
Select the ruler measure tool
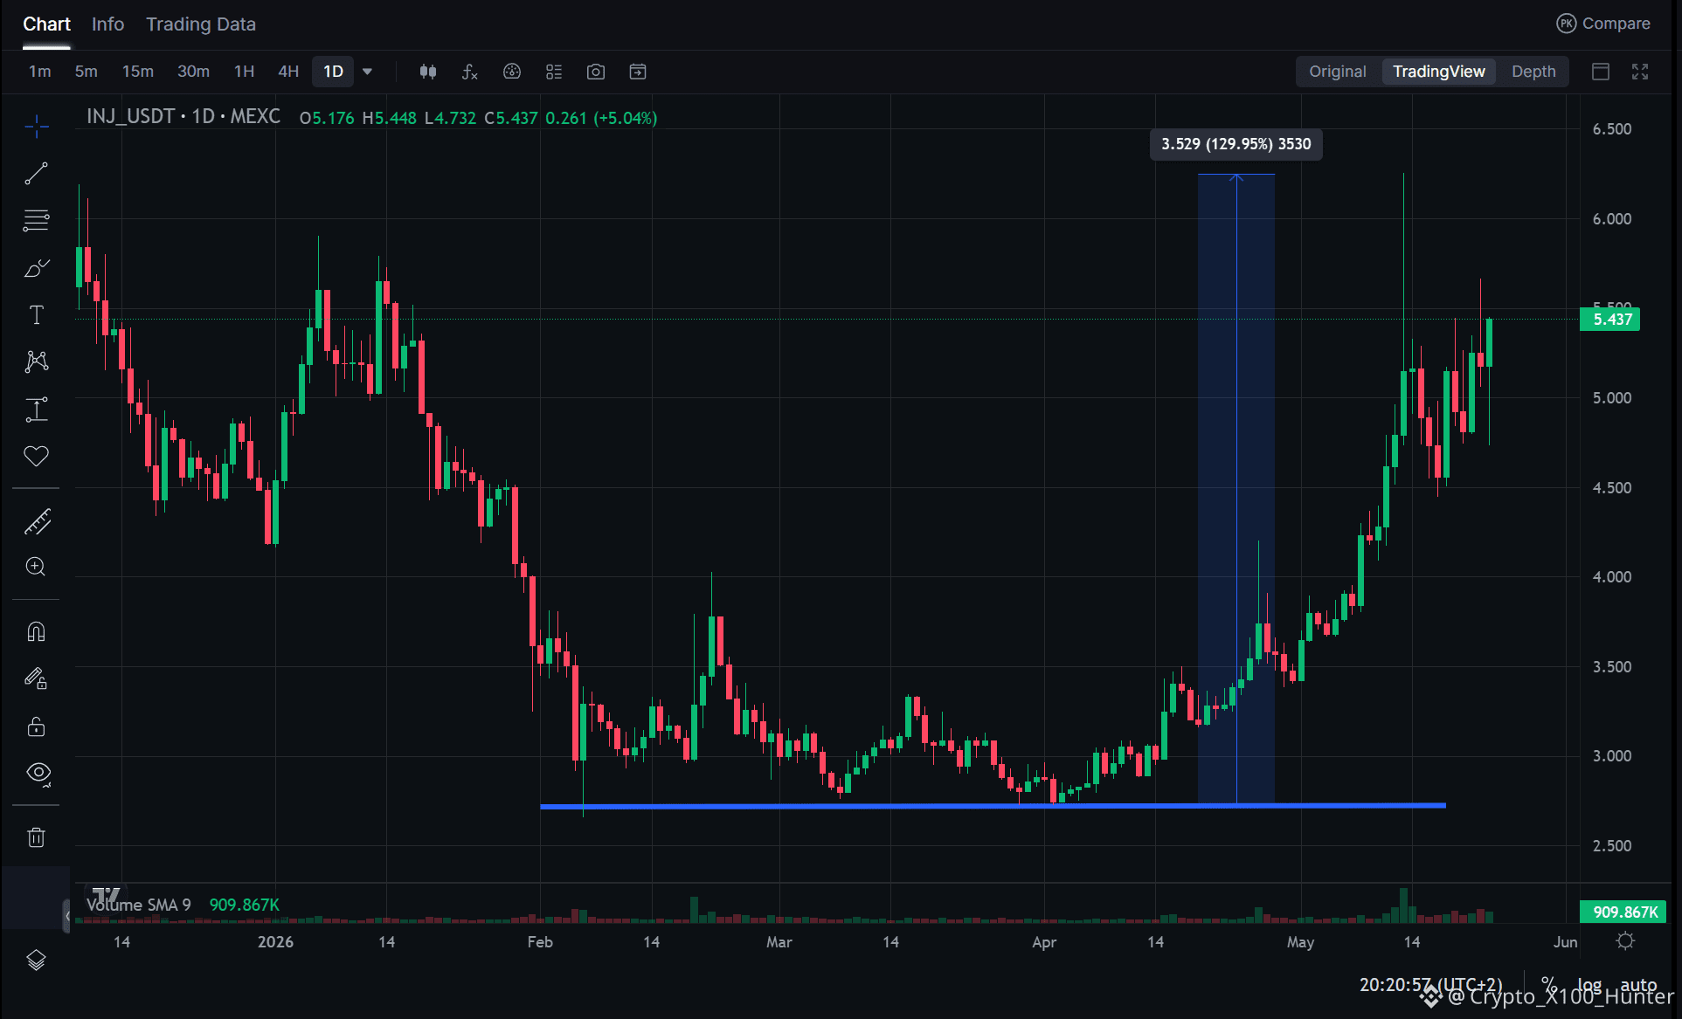37,521
